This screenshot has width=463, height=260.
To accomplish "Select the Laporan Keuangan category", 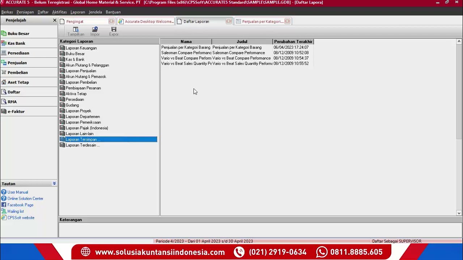I will coord(81,48).
